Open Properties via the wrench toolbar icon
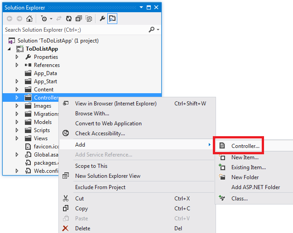Image resolution: width=293 pixels, height=233 pixels. click(102, 19)
